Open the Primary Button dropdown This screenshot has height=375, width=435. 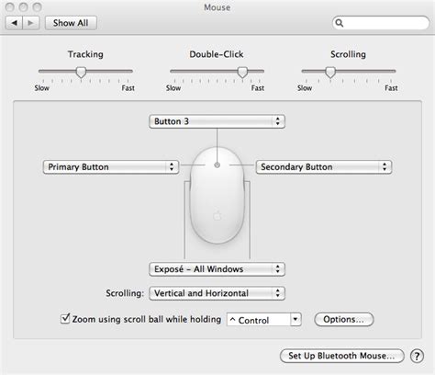111,167
